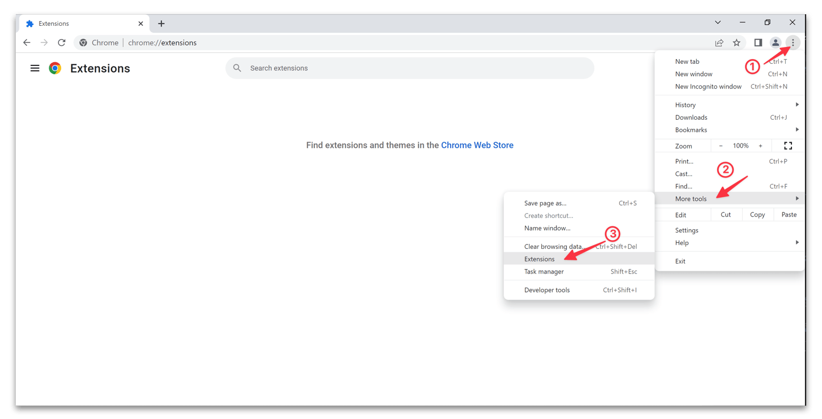Expand the History submenu

click(685, 104)
